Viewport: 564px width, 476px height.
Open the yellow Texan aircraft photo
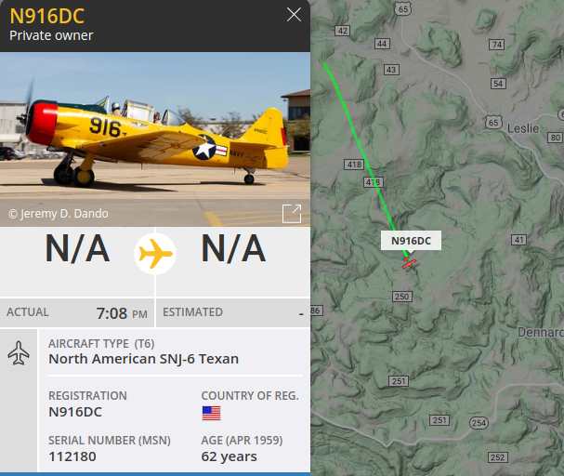click(x=155, y=139)
